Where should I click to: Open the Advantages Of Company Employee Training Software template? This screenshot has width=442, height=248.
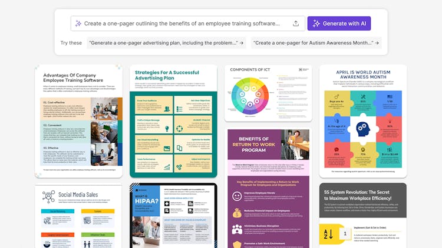[78, 121]
